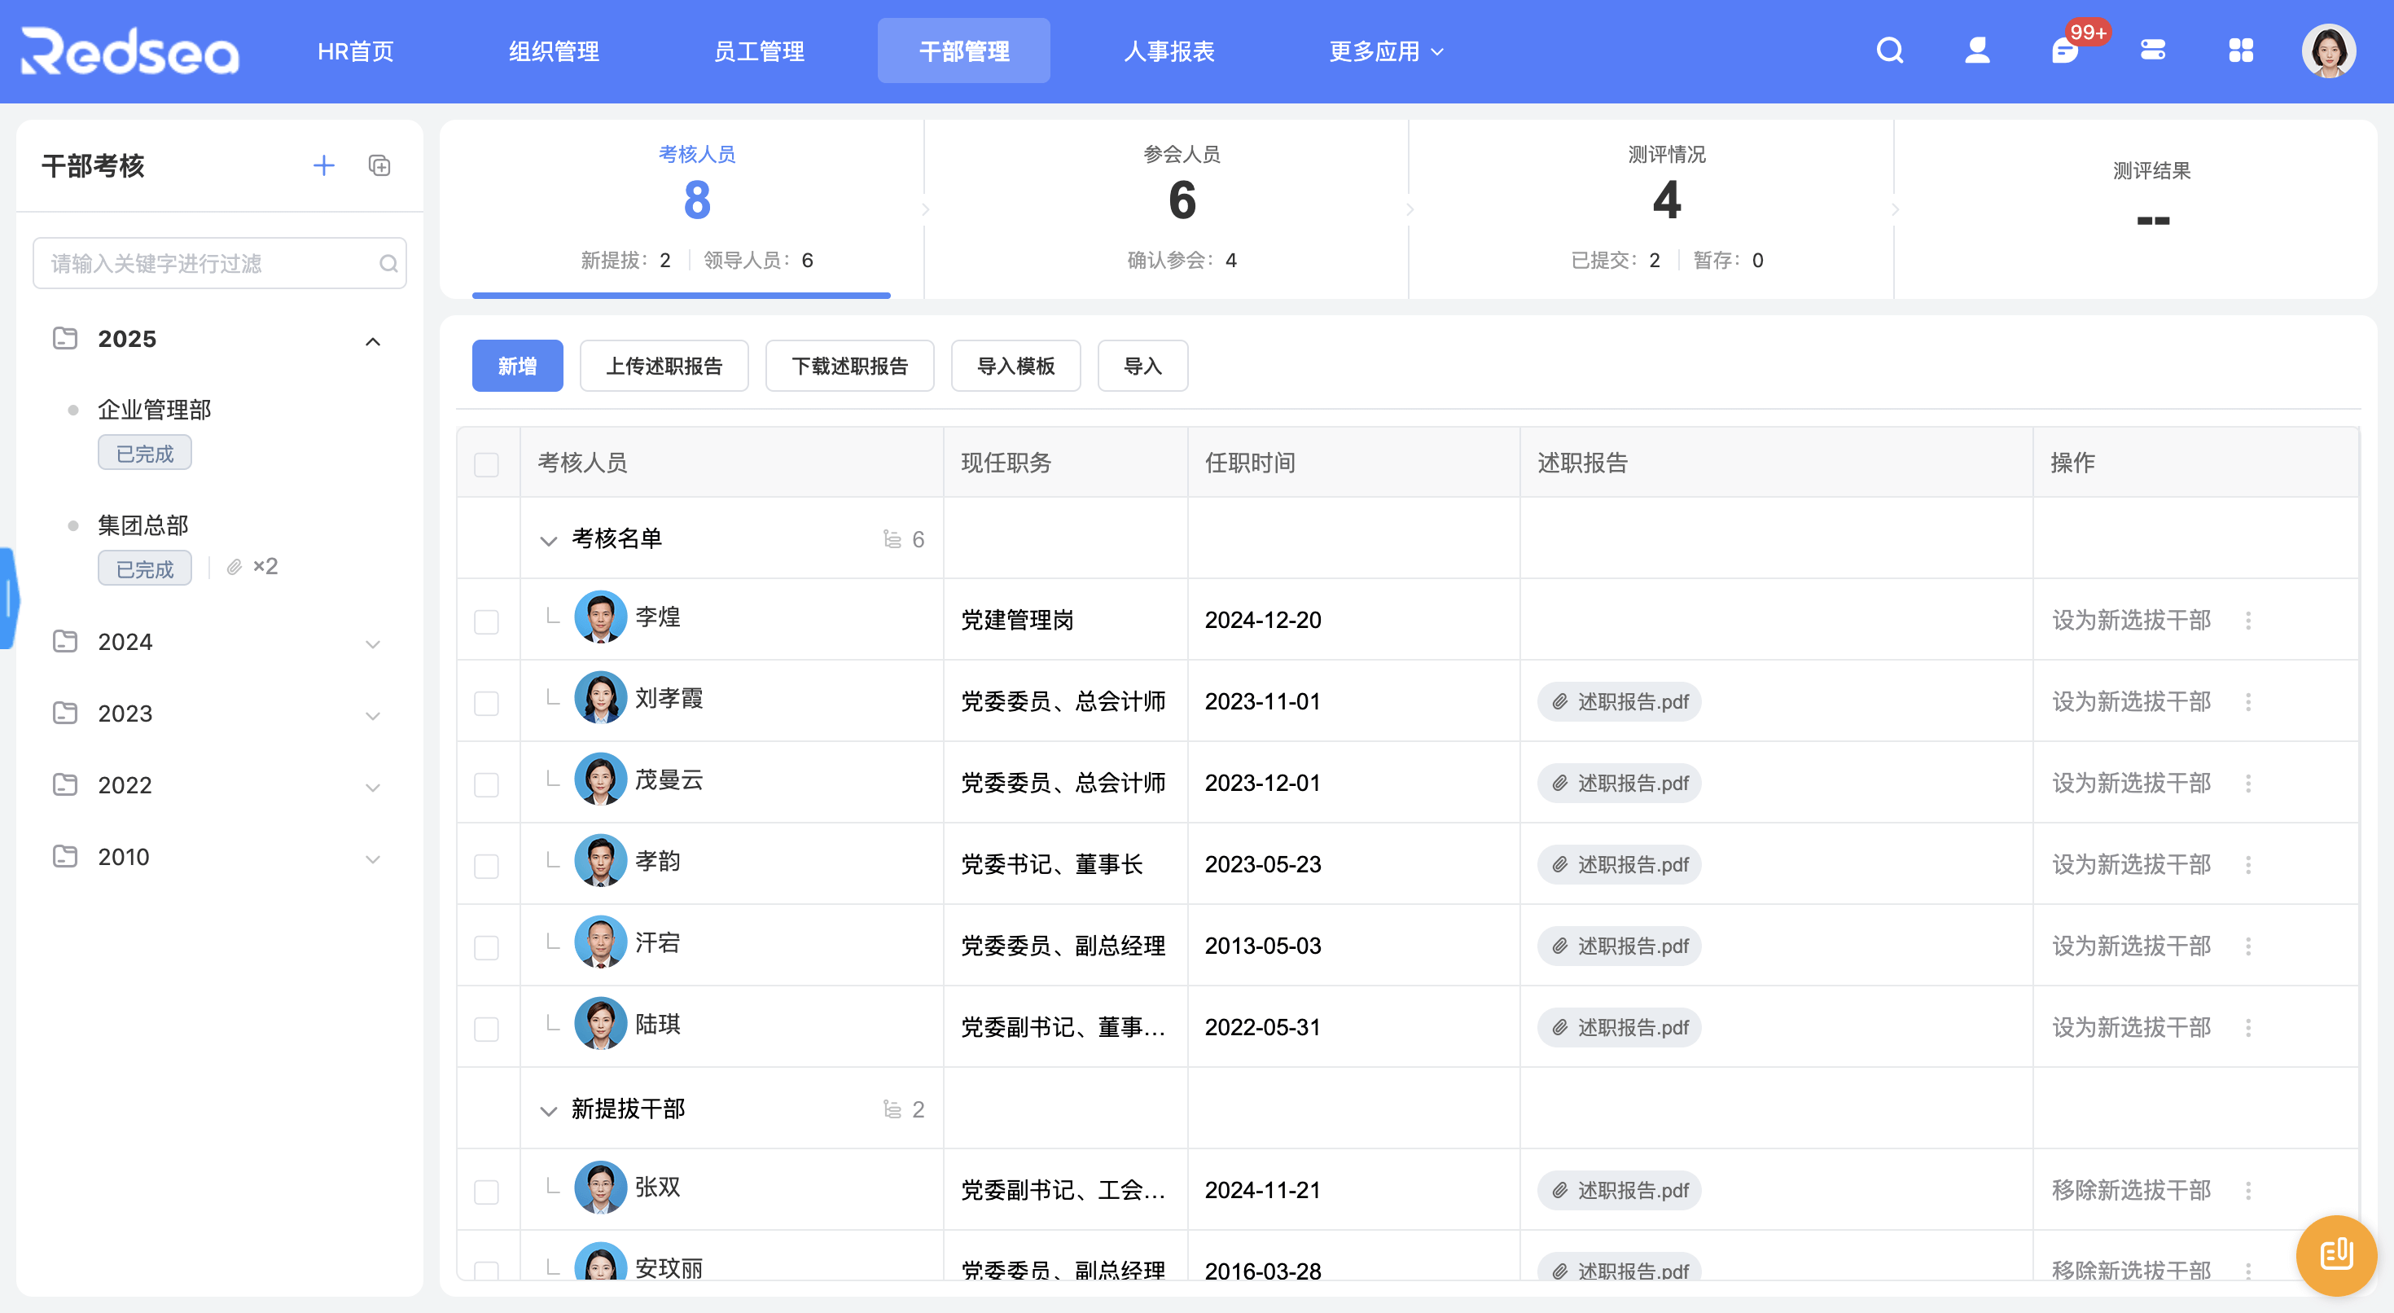Check the box for 刘孝霞
The height and width of the screenshot is (1313, 2394).
[x=486, y=703]
